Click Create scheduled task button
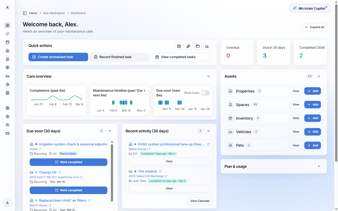This screenshot has height=211, width=338. (x=58, y=57)
